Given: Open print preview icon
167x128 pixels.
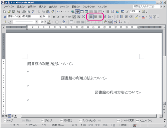Looking at the screenshot, I should [x=29, y=11].
